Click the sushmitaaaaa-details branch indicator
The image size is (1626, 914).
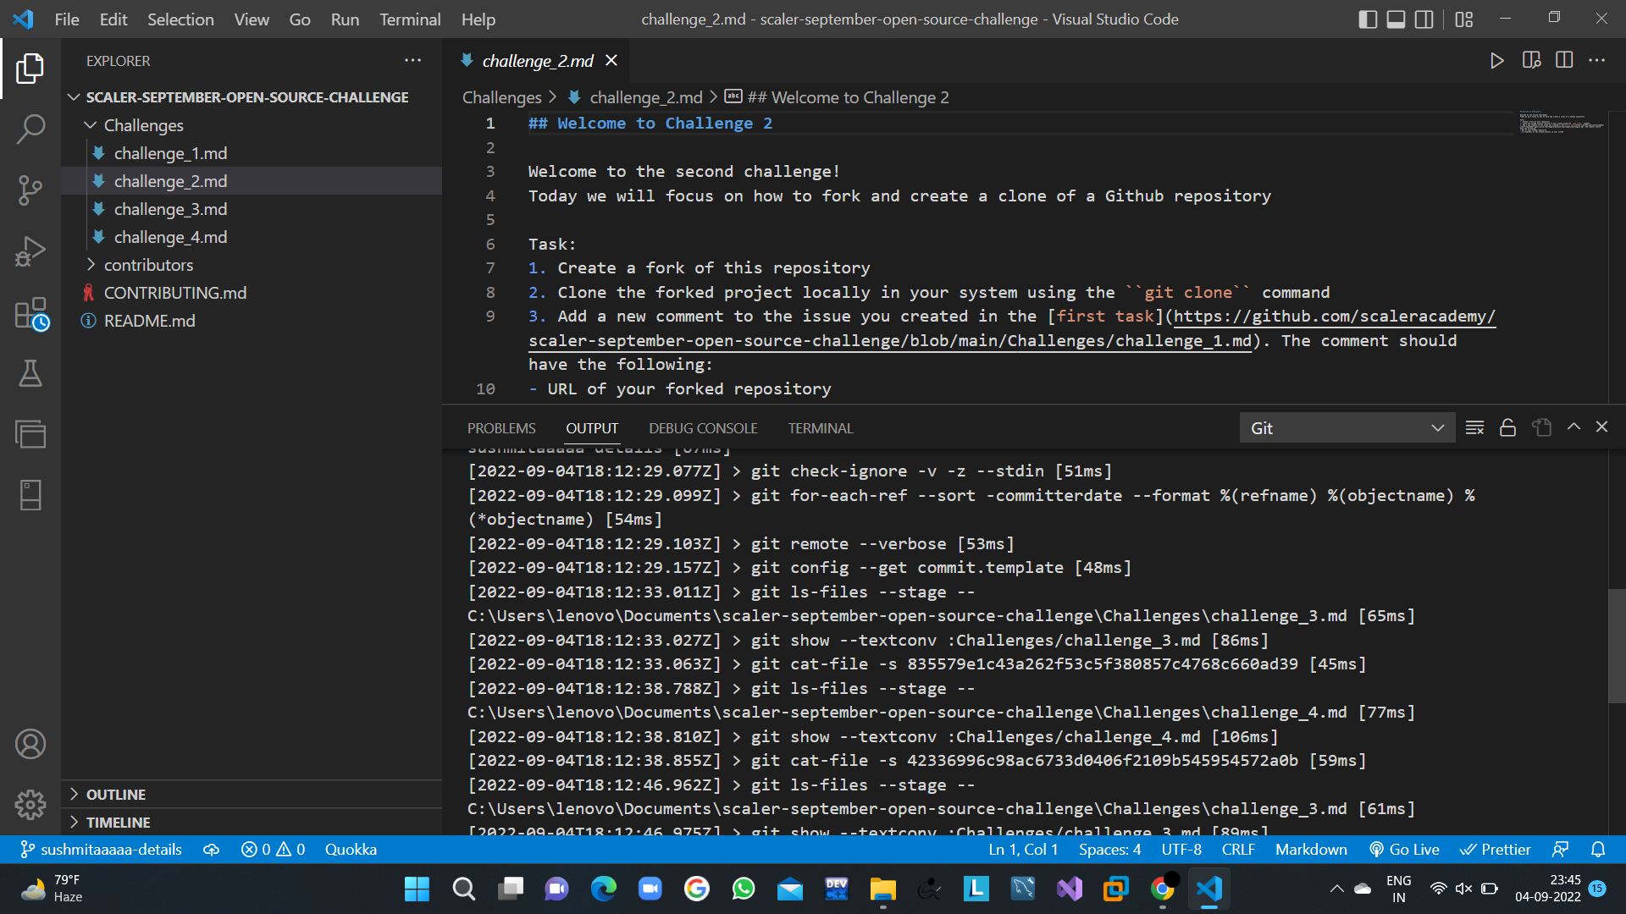101,849
